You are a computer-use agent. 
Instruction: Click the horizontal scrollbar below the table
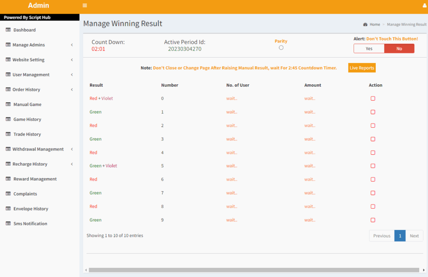click(254, 270)
